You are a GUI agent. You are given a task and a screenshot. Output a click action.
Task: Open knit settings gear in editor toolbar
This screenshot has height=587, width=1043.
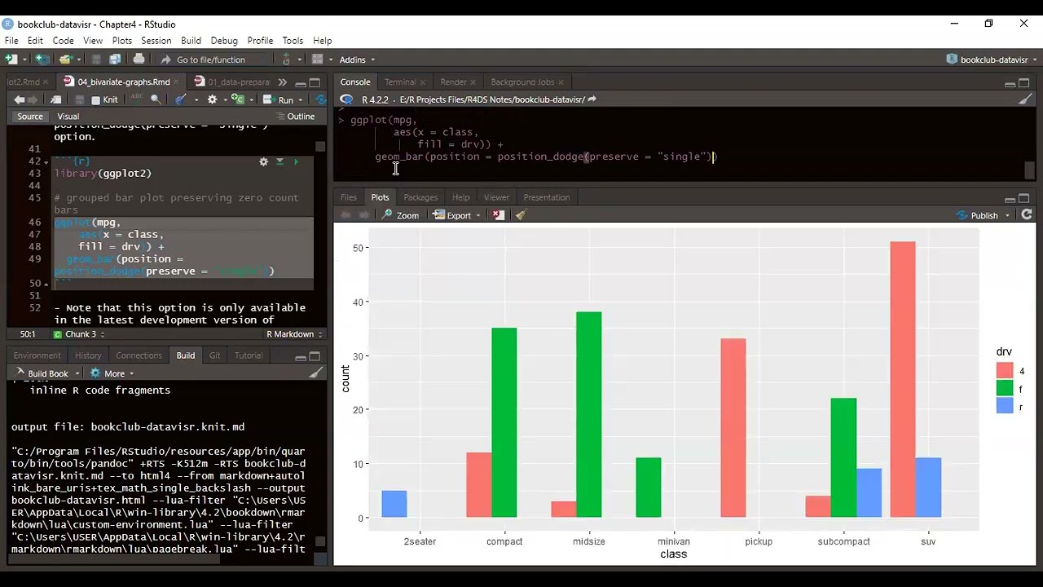(x=212, y=99)
